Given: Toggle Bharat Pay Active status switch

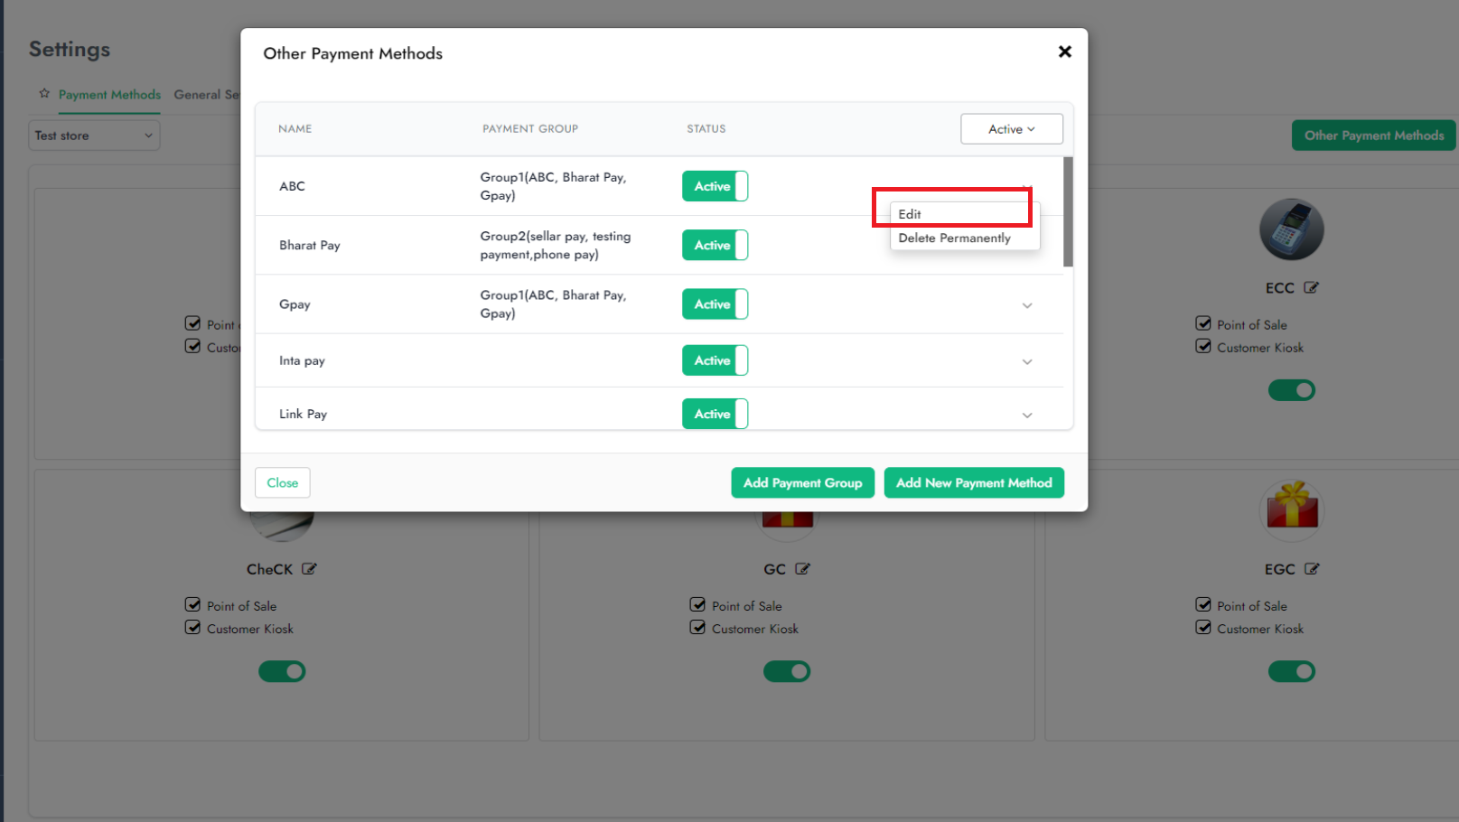Looking at the screenshot, I should 715,245.
